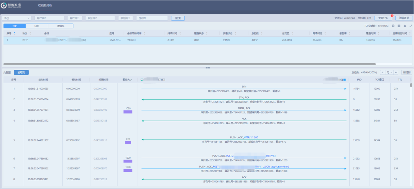Click the 264.31KB total traffic cell
Image resolution: width=414 pixels, height=189 pixels.
pyautogui.click(x=287, y=40)
